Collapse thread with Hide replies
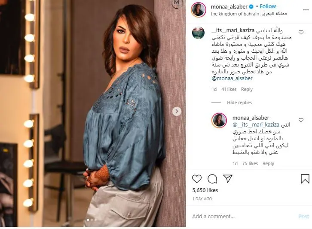 click(x=239, y=102)
